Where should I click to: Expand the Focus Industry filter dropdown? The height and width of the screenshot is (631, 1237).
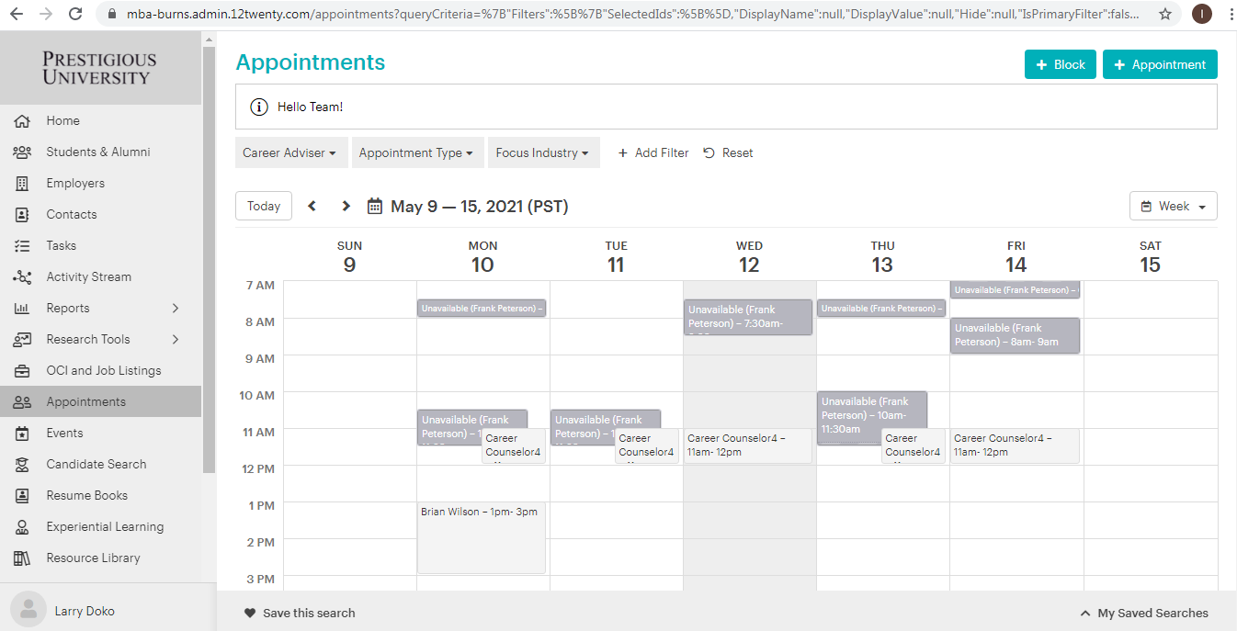click(x=542, y=153)
